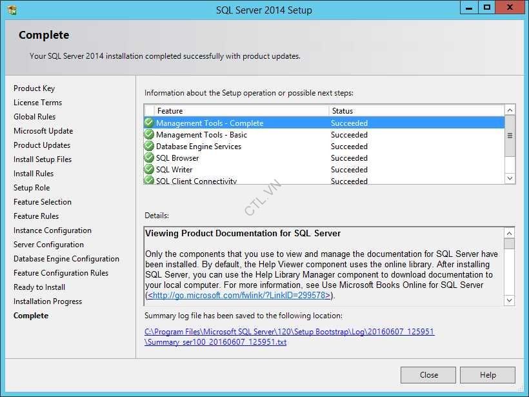Click green check next to SQL Writer

(x=148, y=169)
